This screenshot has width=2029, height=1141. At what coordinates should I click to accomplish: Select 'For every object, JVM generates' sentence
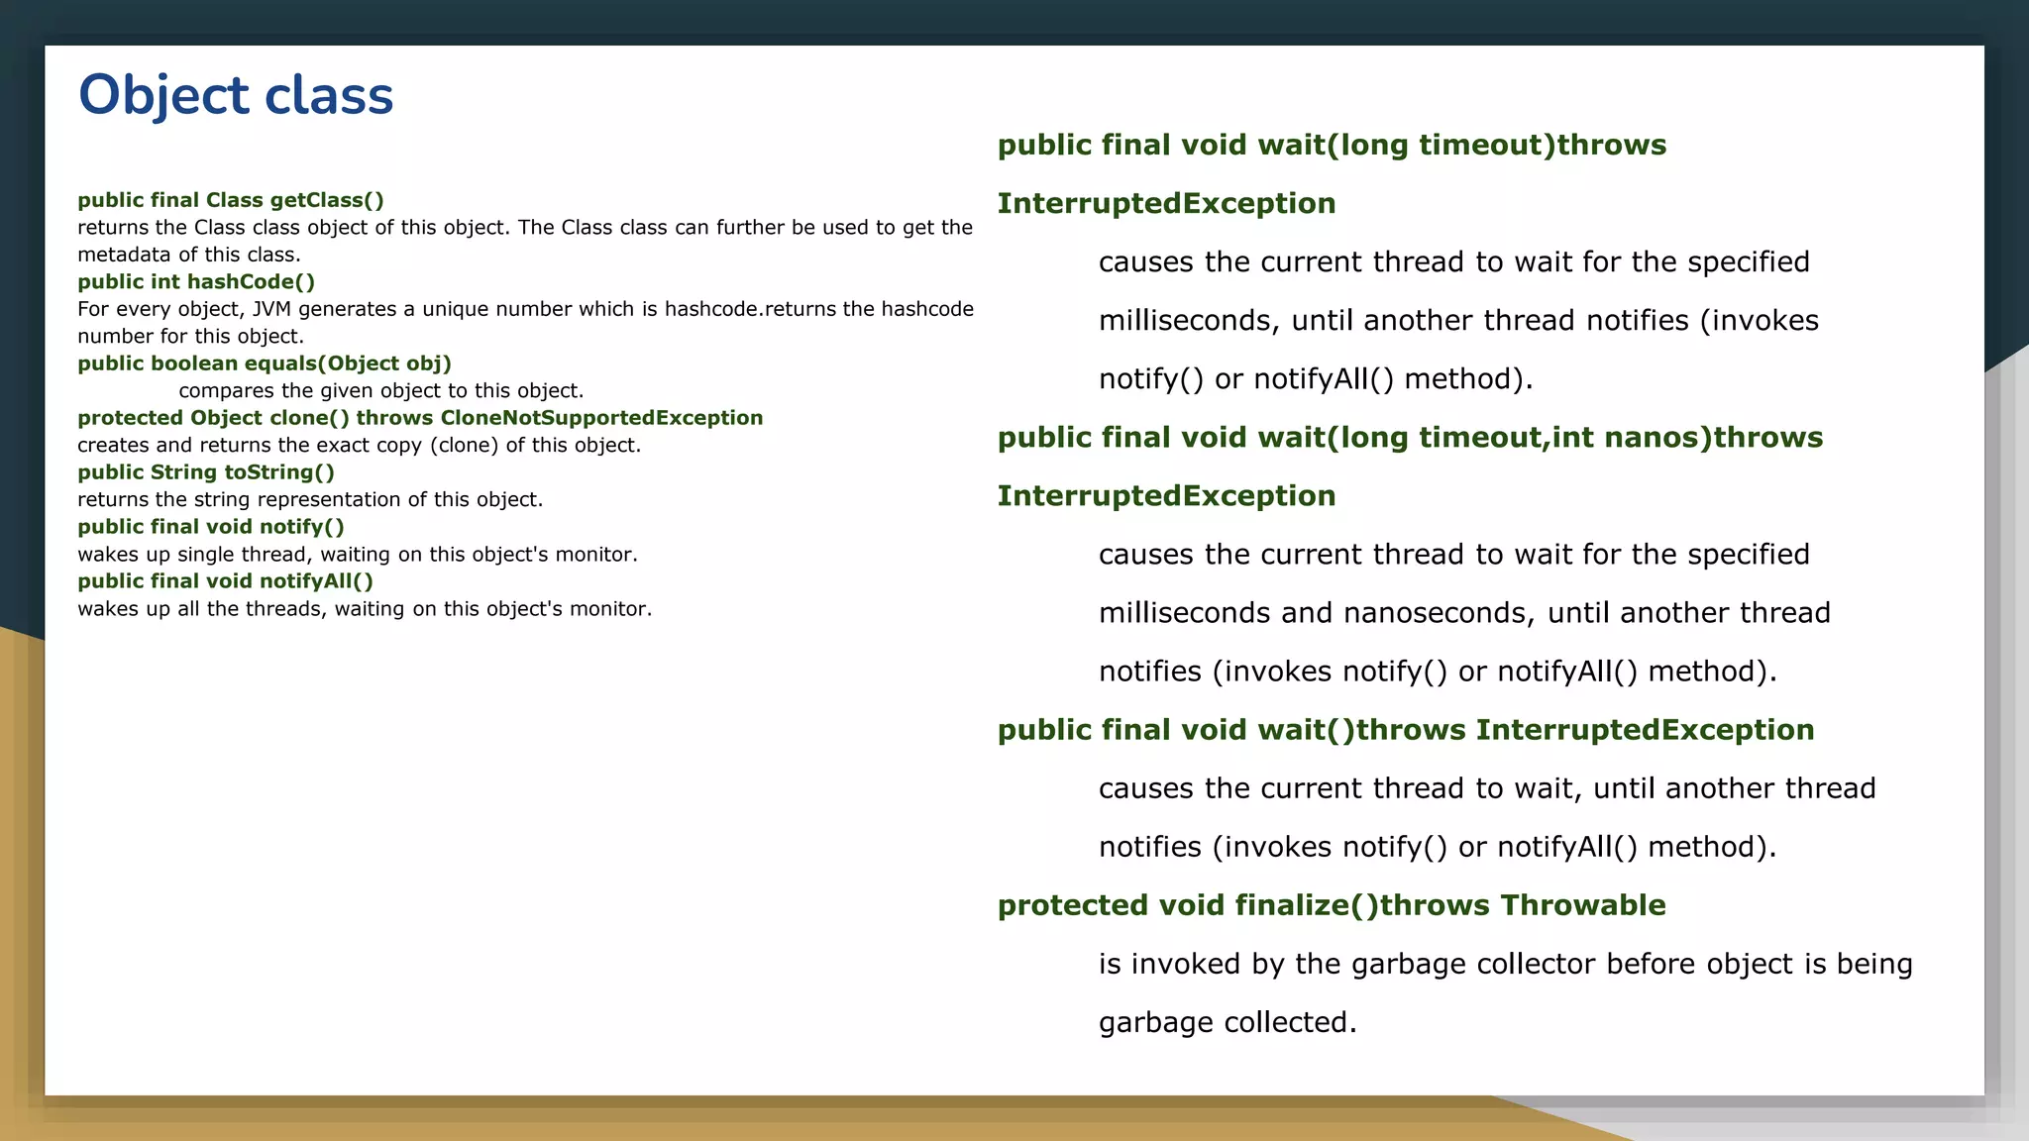(526, 309)
